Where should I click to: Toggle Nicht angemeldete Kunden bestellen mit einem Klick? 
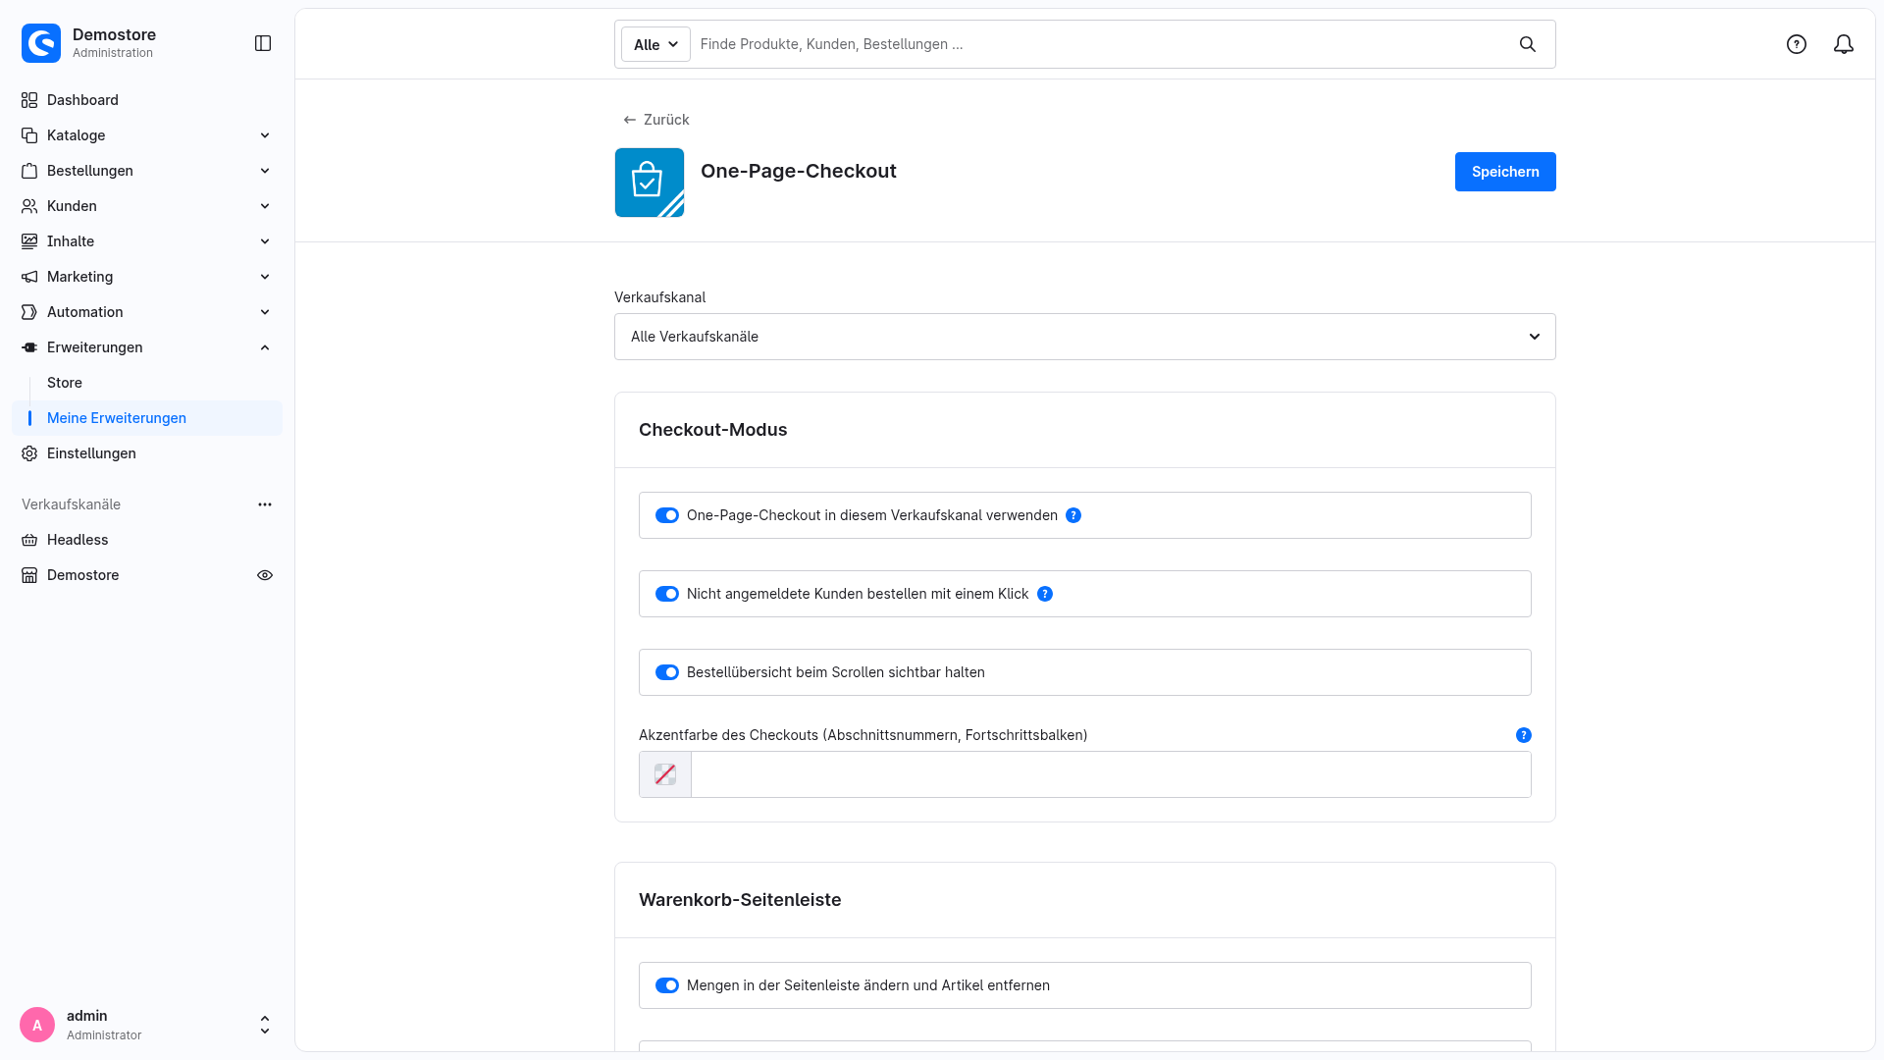667,594
